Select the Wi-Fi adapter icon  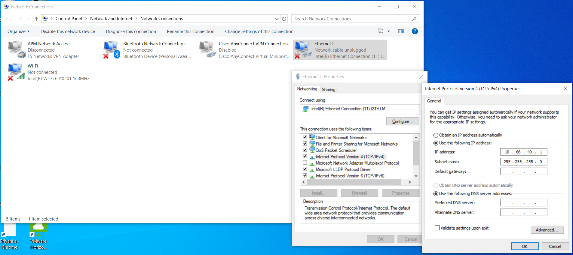[16, 72]
